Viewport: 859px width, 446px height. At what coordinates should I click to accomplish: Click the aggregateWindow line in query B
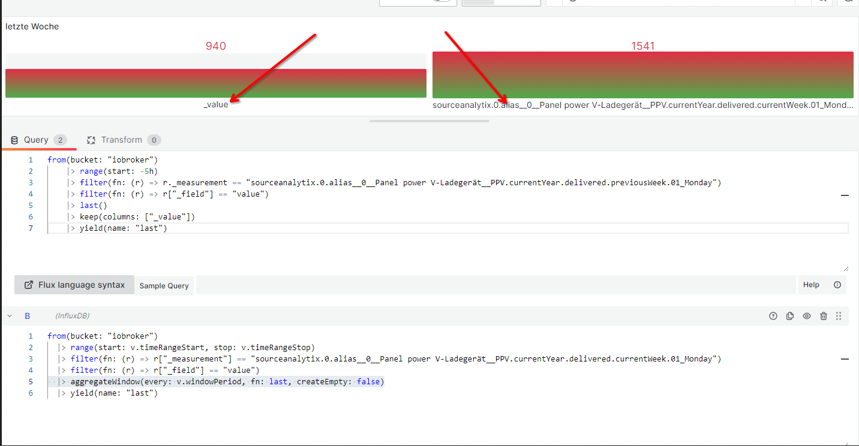tap(221, 381)
